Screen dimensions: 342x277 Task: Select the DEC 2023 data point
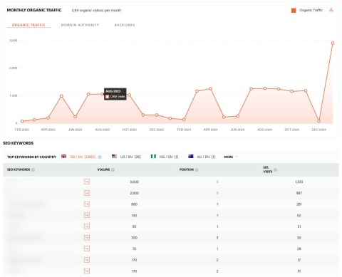point(156,115)
